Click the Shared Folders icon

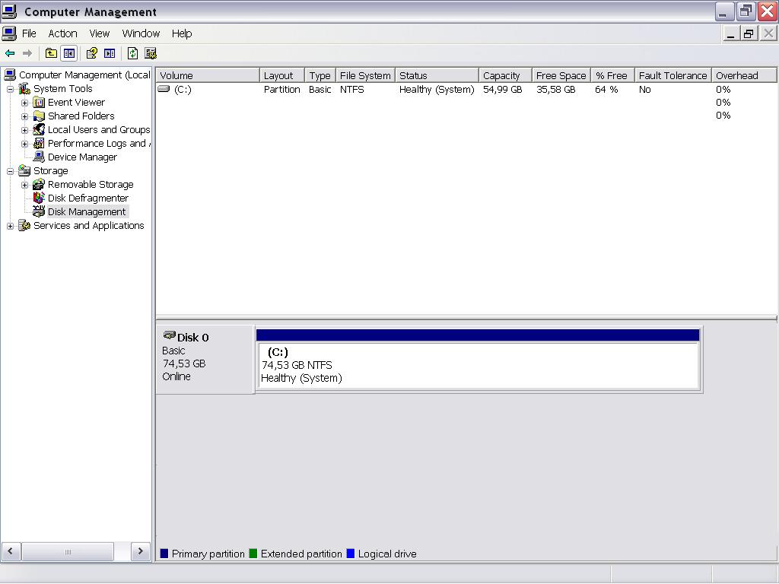pyautogui.click(x=39, y=116)
